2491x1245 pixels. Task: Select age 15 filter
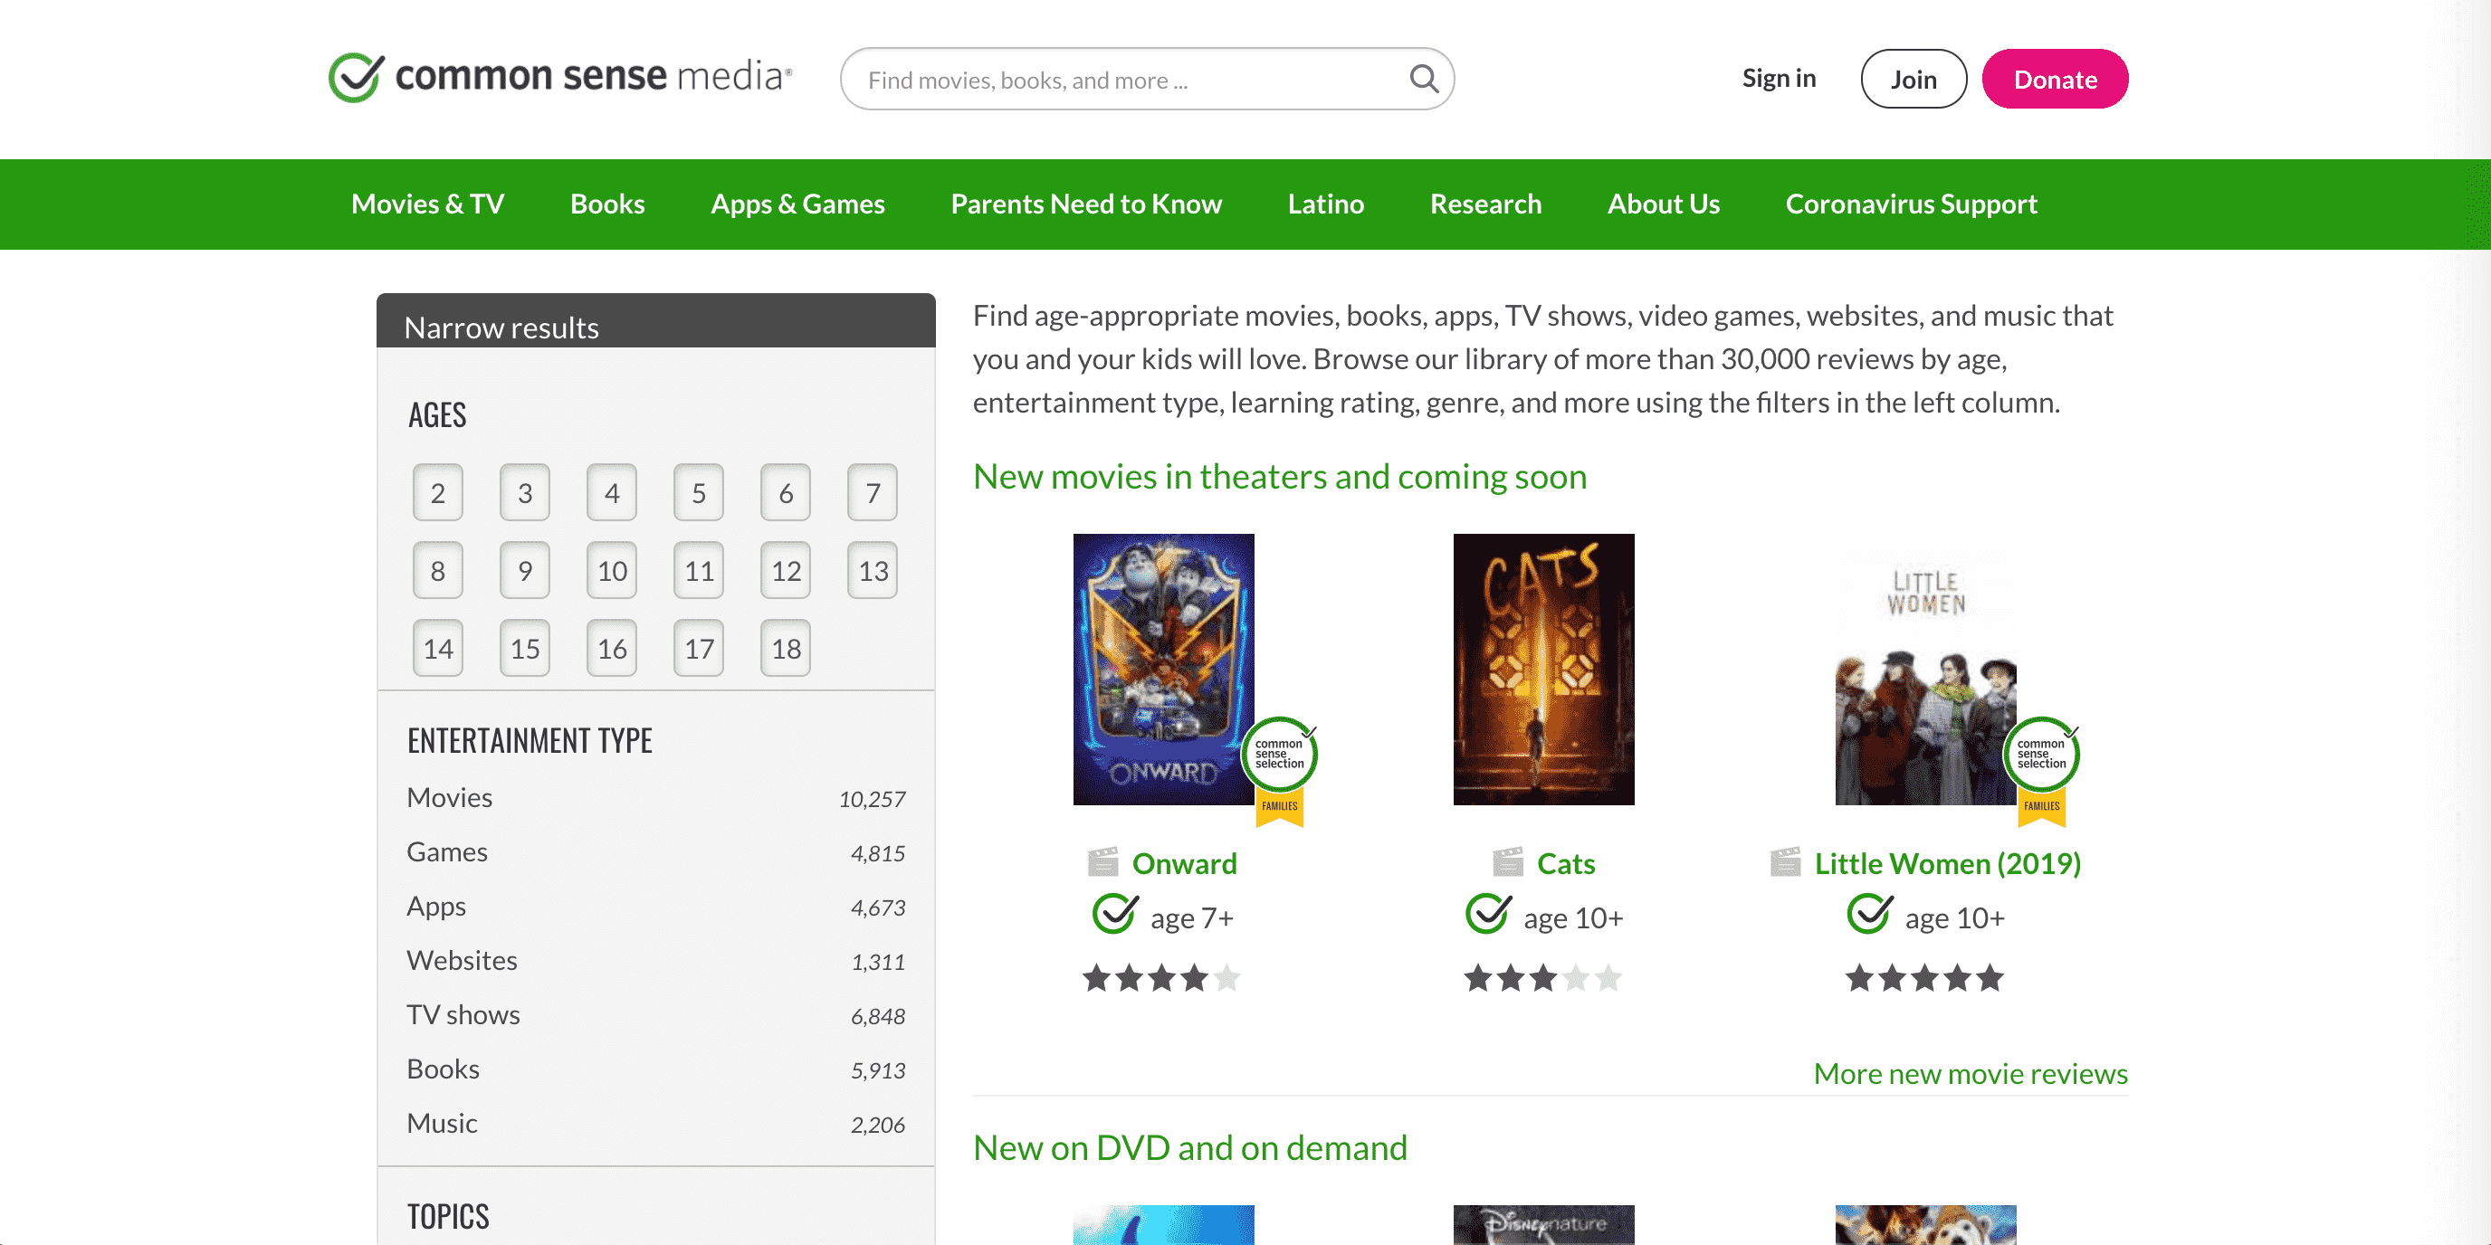[525, 648]
